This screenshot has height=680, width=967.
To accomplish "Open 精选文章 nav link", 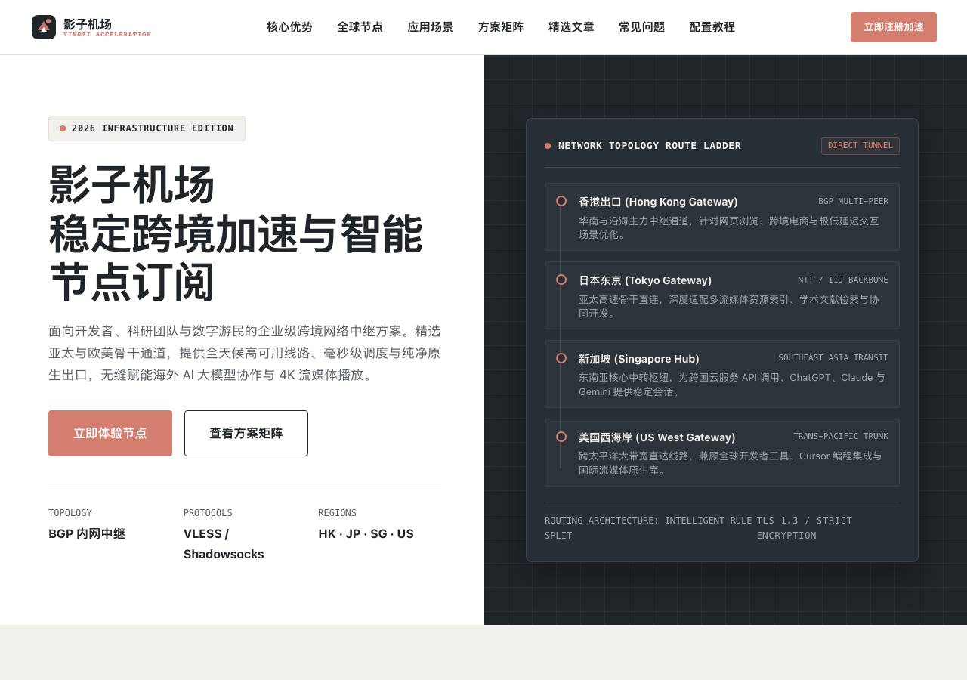I will (x=571, y=27).
